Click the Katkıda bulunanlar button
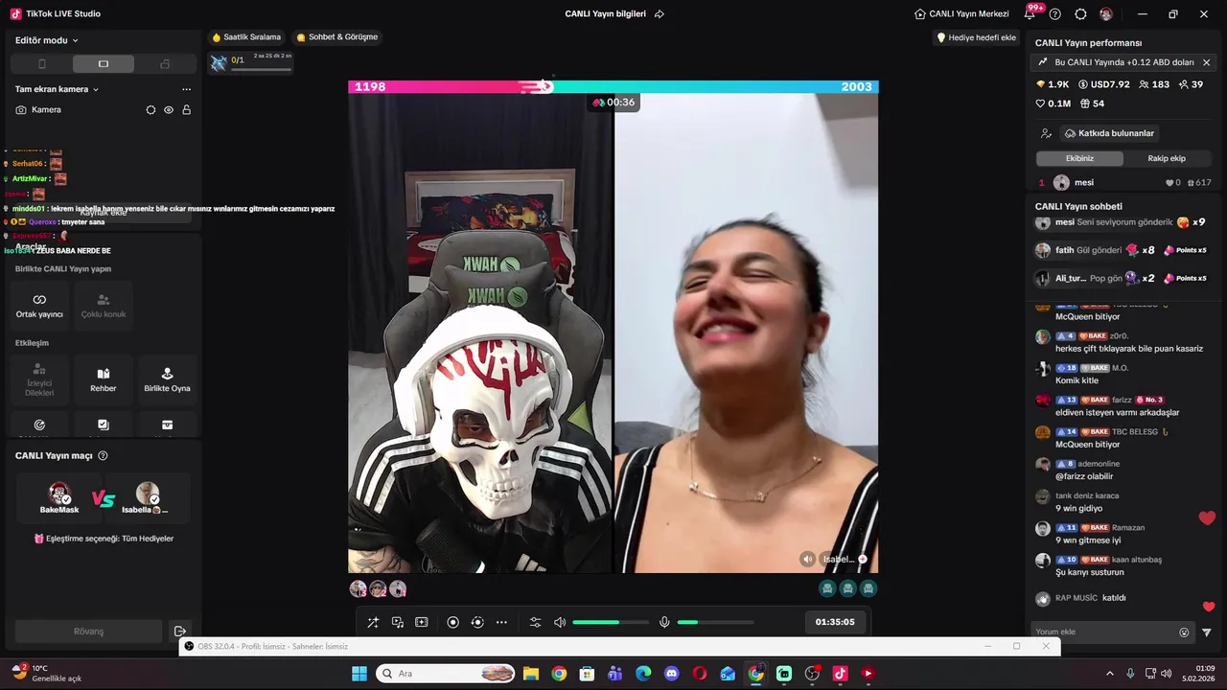The image size is (1227, 690). pos(1109,133)
